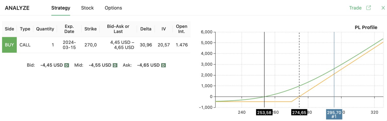Screen dimensions: 387x121
Task: Click the Side column header
Action: (9, 29)
